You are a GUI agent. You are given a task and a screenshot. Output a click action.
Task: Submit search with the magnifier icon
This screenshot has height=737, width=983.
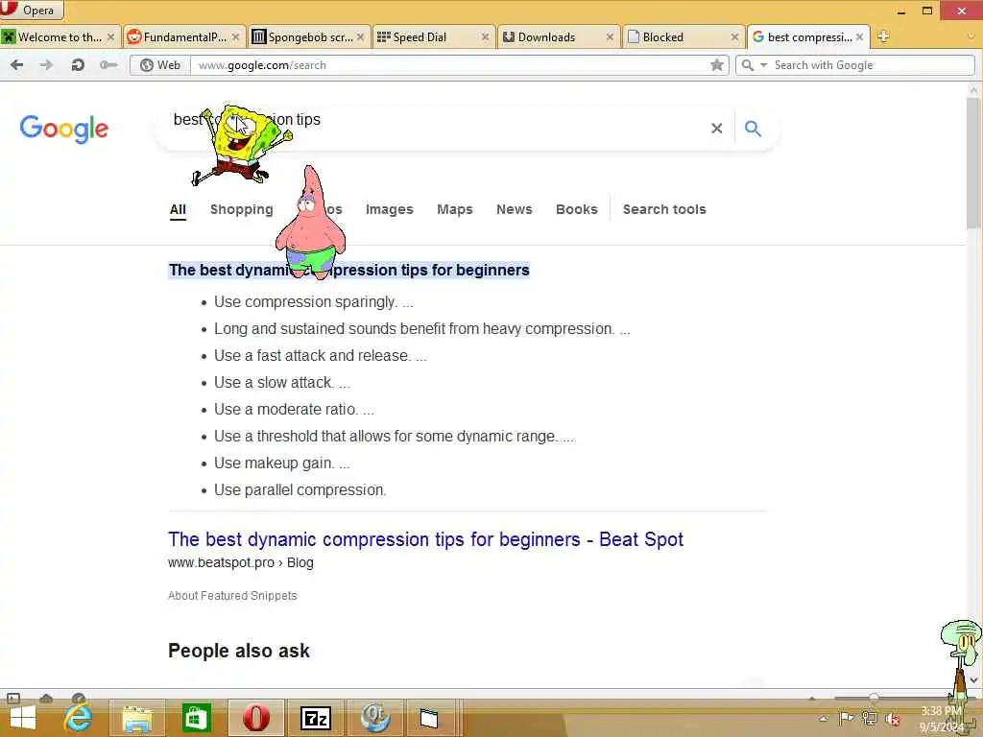[x=753, y=129]
